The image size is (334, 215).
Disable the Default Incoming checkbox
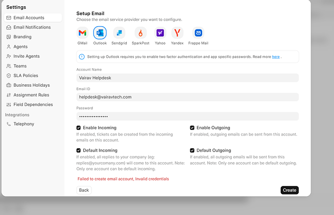click(x=79, y=151)
